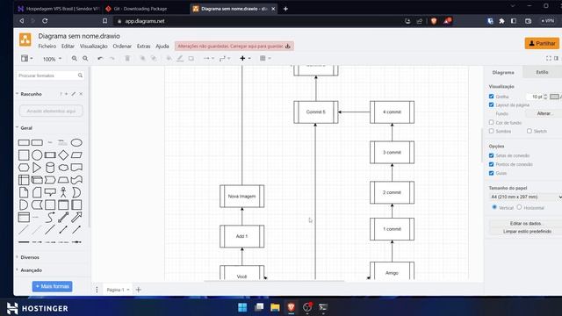This screenshot has width=562, height=316.
Task: Select the rectangle shape in Geral palette
Action: click(24, 142)
